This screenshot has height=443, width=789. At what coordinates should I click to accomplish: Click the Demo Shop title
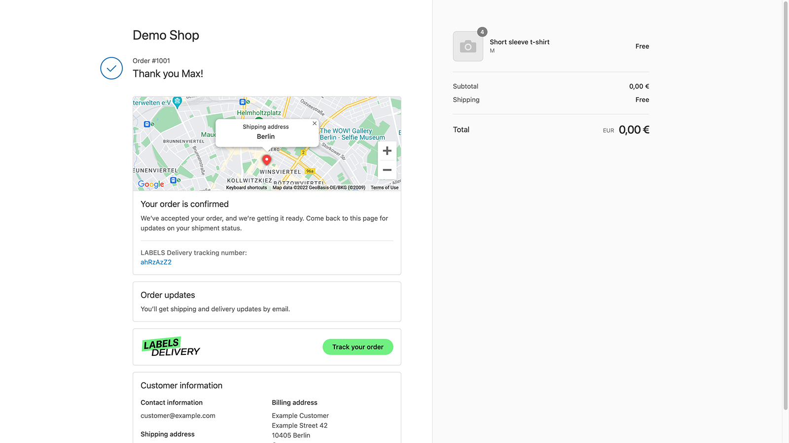(166, 35)
